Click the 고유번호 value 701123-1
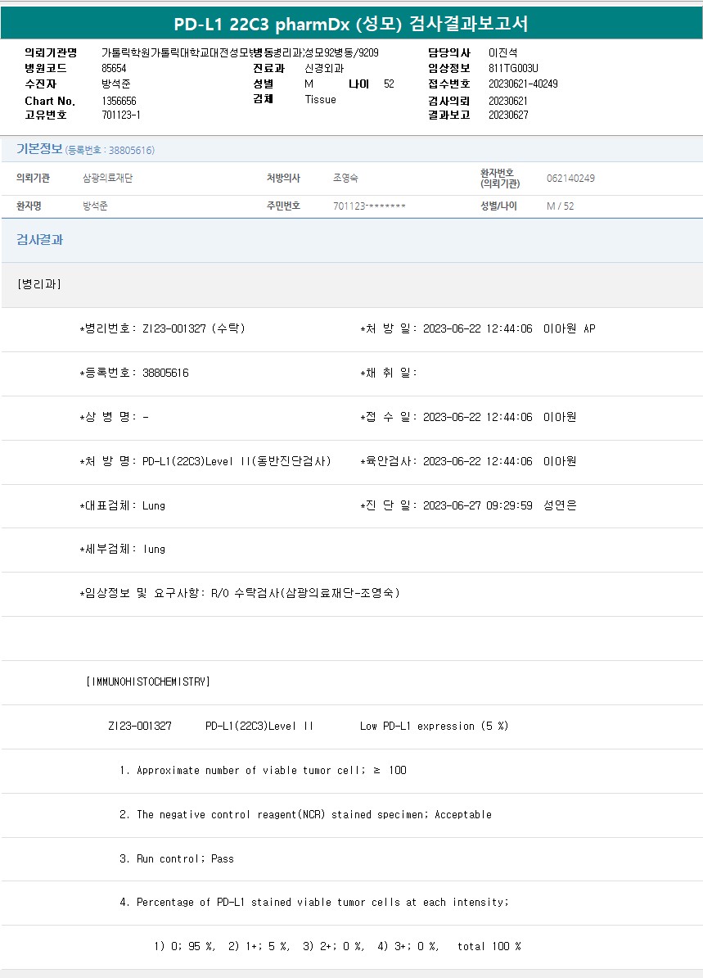Image resolution: width=703 pixels, height=978 pixels. [121, 115]
